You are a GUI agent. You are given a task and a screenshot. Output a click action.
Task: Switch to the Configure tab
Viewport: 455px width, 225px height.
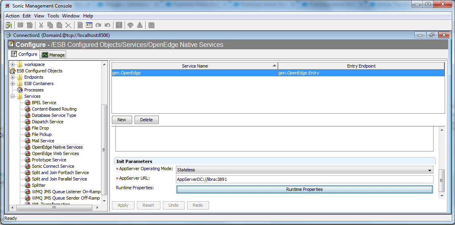pos(24,54)
